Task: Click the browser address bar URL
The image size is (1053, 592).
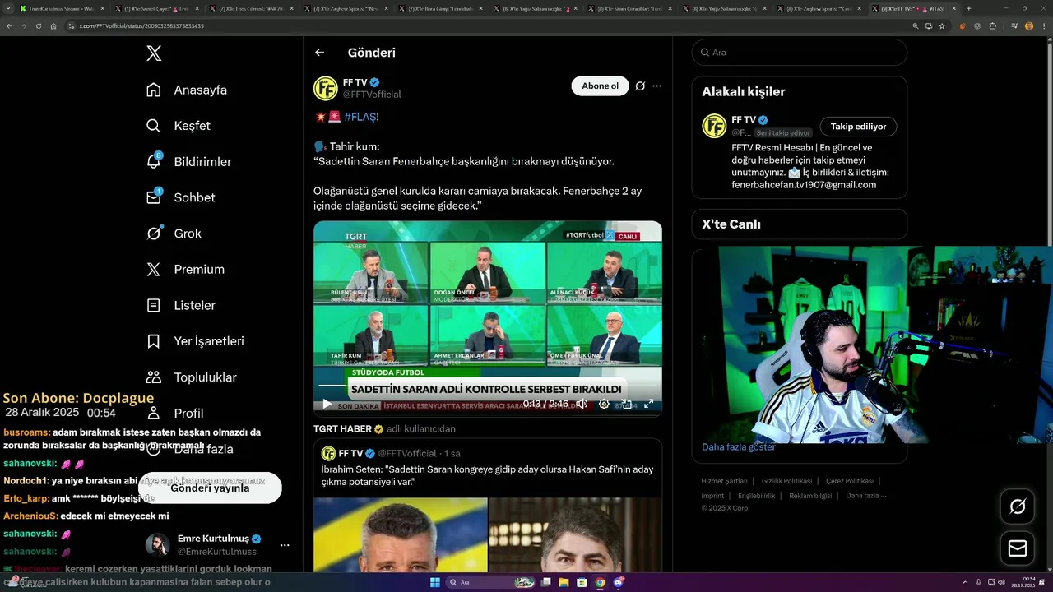Action: pyautogui.click(x=141, y=26)
